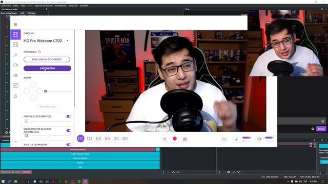
Task: Open the Editar menu in OBS
Action: point(16,6)
